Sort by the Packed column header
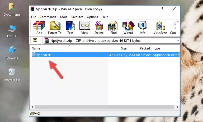203x122 pixels. click(x=140, y=48)
